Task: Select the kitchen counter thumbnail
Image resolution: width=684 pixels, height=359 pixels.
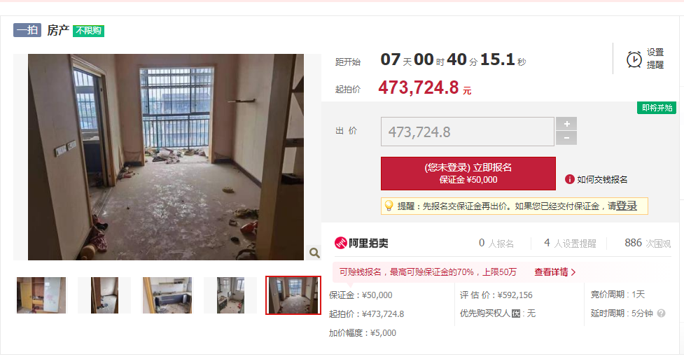Action: [167, 295]
